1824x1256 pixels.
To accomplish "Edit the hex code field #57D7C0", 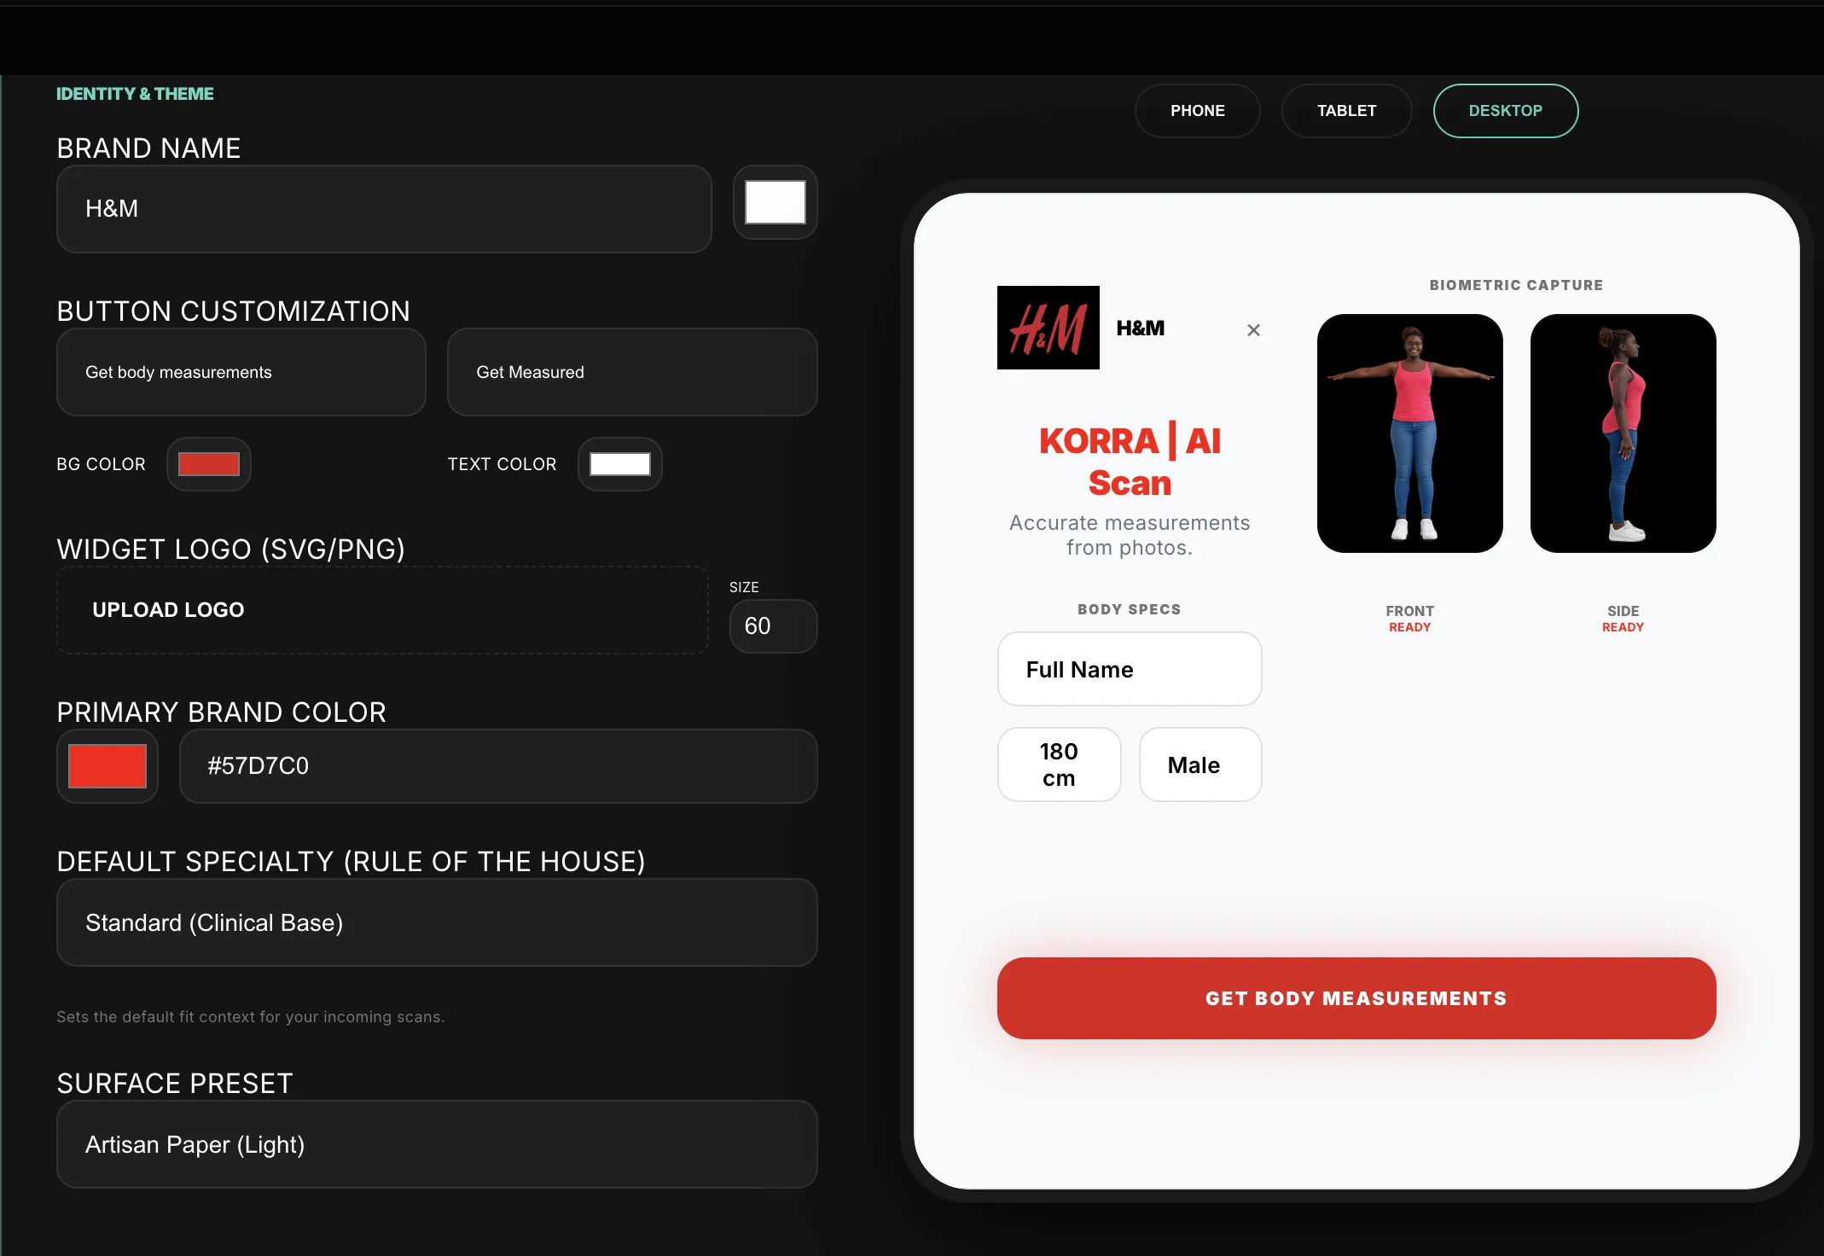I will [498, 766].
